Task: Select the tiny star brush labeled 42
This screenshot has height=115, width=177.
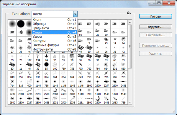Action: (123, 49)
